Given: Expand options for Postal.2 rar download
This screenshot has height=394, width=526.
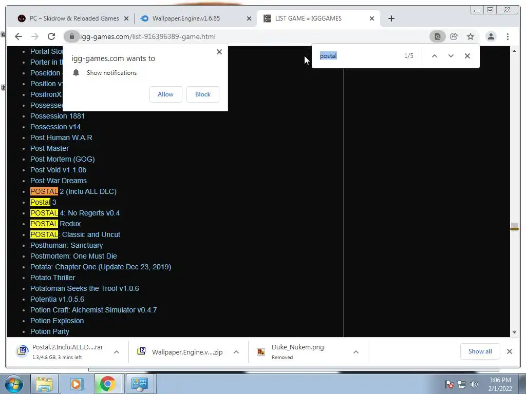Looking at the screenshot, I should point(117,352).
